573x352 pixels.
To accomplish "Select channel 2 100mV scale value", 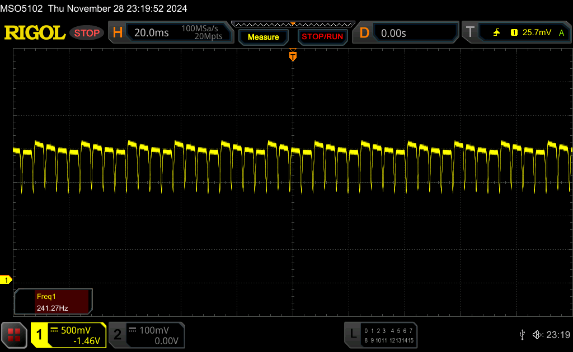I will coord(154,330).
